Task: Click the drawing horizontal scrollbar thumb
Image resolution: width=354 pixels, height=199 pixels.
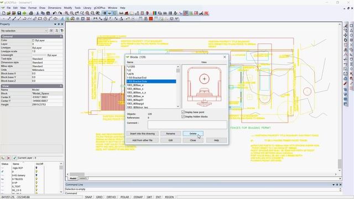Action: pyautogui.click(x=77, y=175)
